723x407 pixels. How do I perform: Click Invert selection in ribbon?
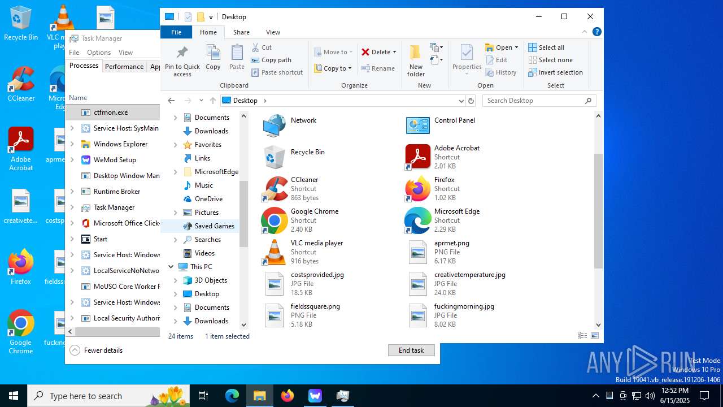[x=555, y=72]
